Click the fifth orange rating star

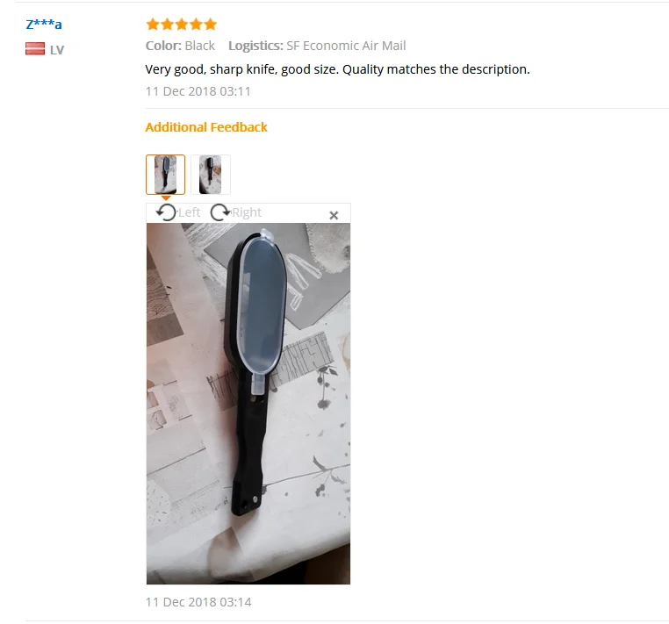(x=211, y=25)
